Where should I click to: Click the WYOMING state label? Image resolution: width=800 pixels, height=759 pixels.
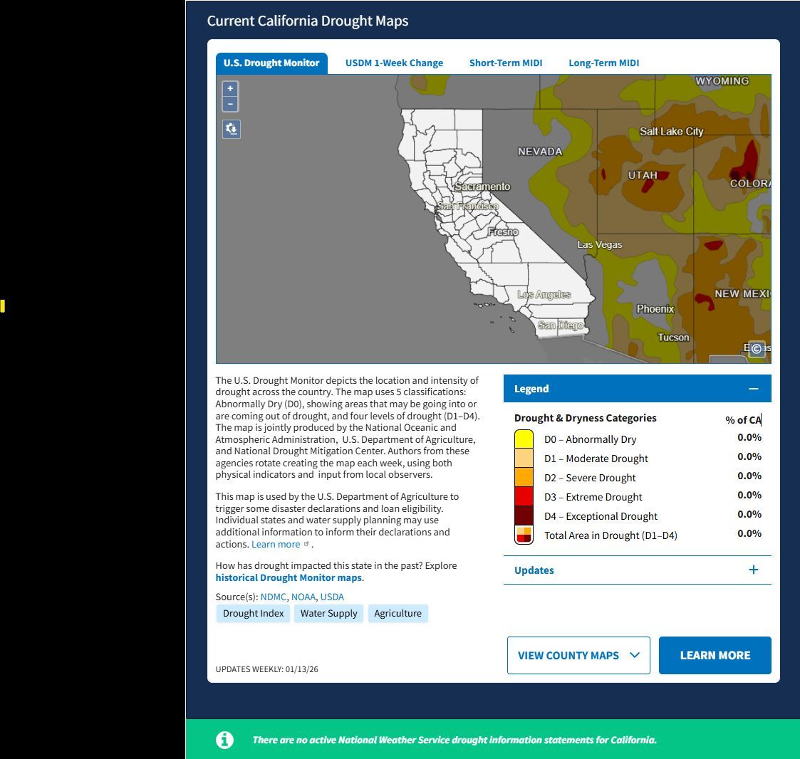click(x=722, y=80)
